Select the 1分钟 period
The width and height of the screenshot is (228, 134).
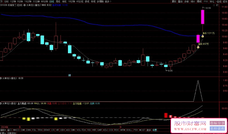point(13,1)
